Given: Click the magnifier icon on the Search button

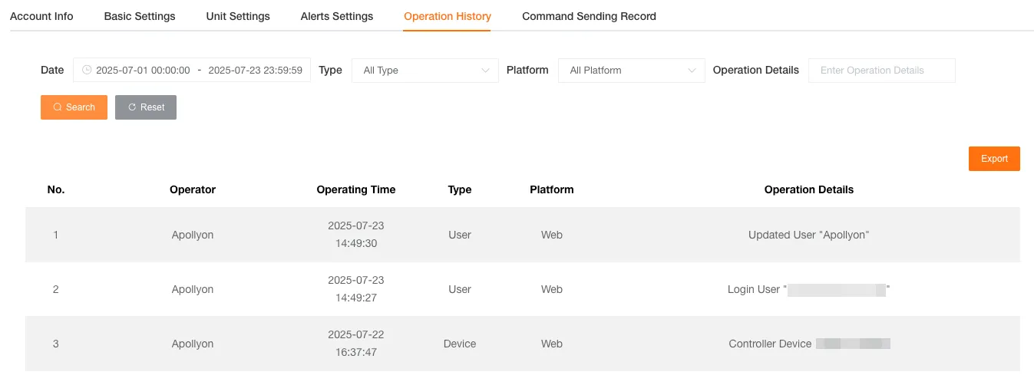Looking at the screenshot, I should click(58, 107).
